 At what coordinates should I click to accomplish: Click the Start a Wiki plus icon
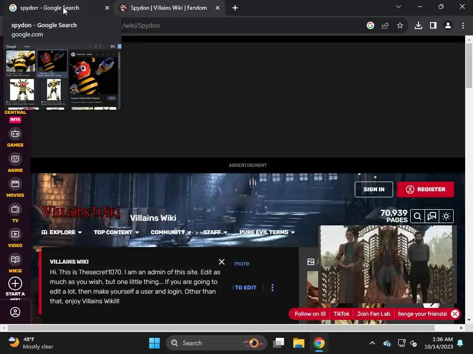tap(15, 283)
